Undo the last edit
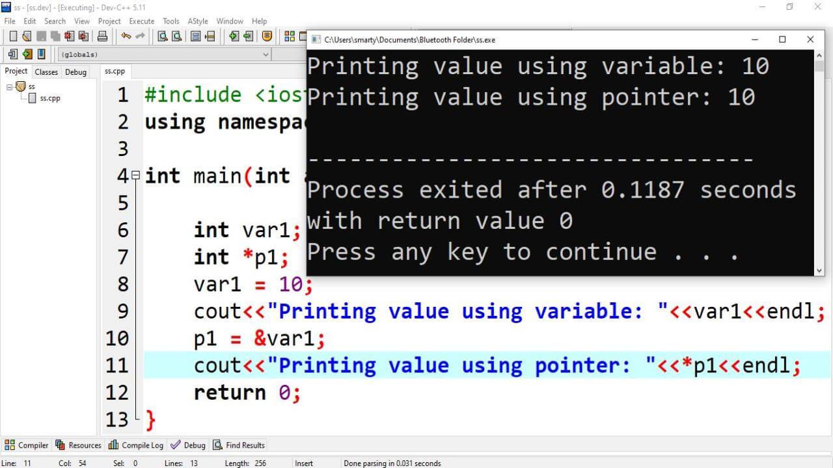The width and height of the screenshot is (833, 468). click(x=126, y=36)
